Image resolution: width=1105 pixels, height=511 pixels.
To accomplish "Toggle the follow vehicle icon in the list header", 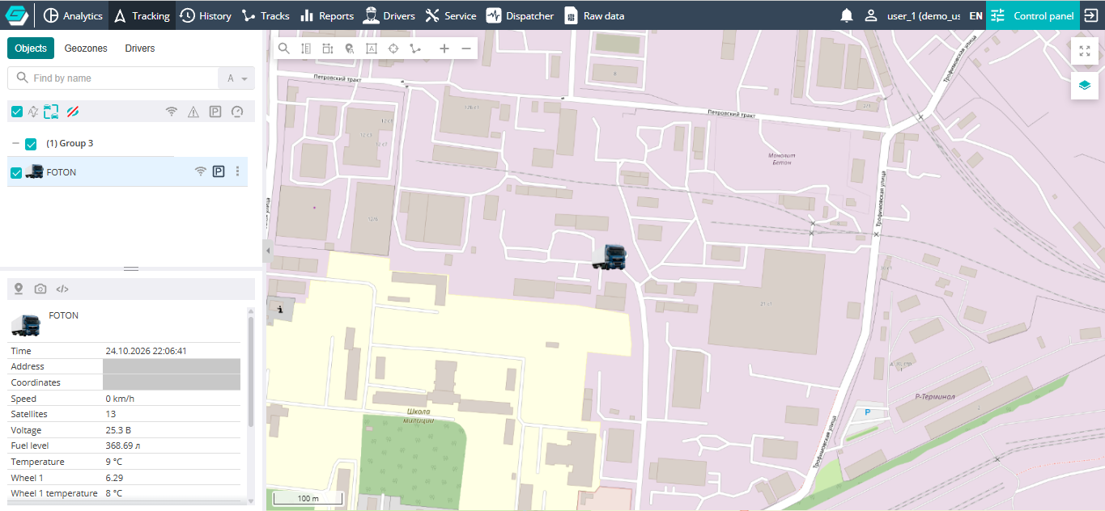I will tap(52, 112).
